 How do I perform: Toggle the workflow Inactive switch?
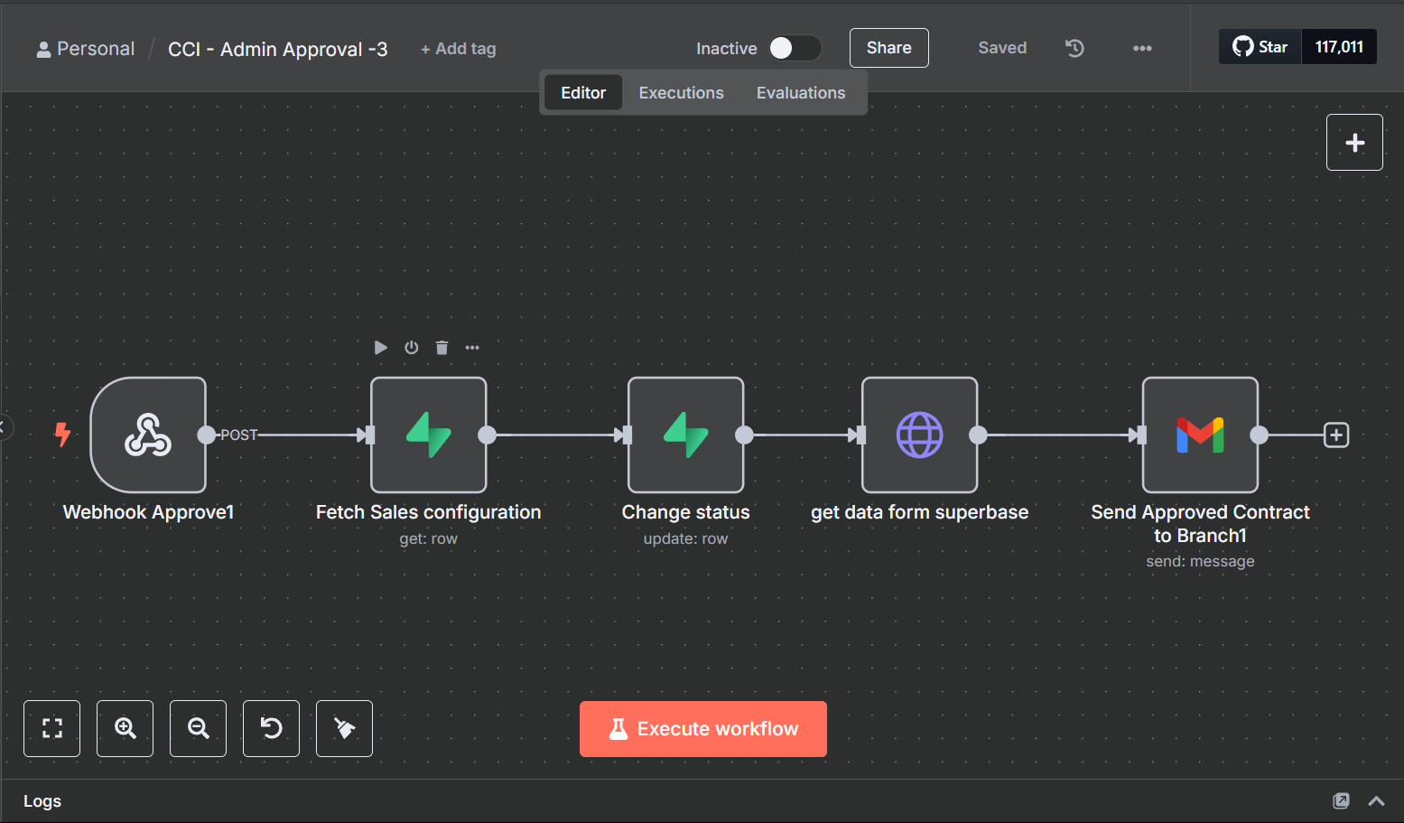point(795,48)
